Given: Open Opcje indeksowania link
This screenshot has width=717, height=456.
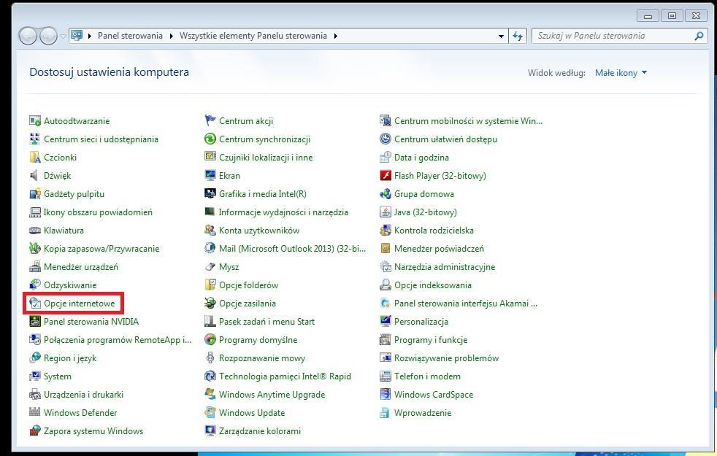Looking at the screenshot, I should coord(433,285).
